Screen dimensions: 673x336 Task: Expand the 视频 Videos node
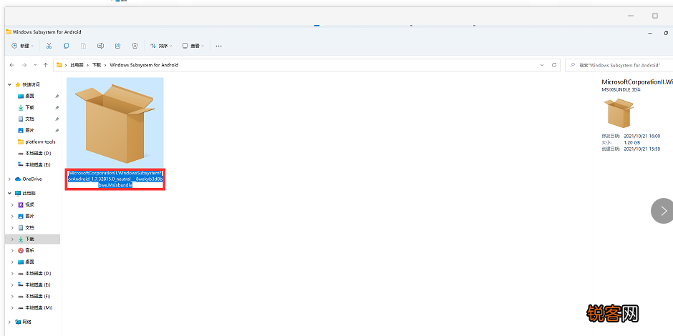point(12,205)
